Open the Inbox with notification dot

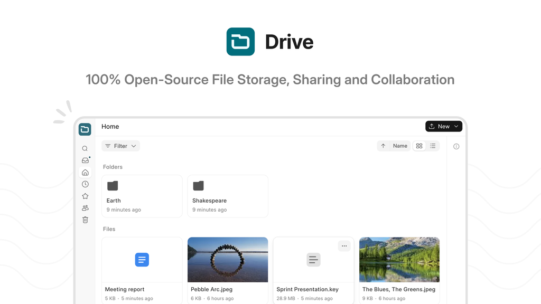click(85, 160)
